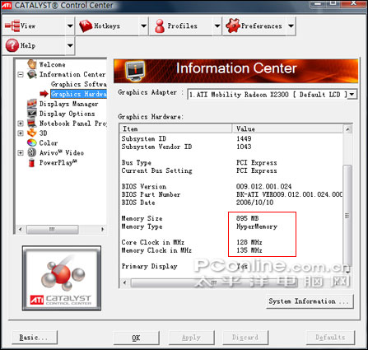Viewport: 368px width, 350px height.
Task: Click the Discard button
Action: (245, 338)
